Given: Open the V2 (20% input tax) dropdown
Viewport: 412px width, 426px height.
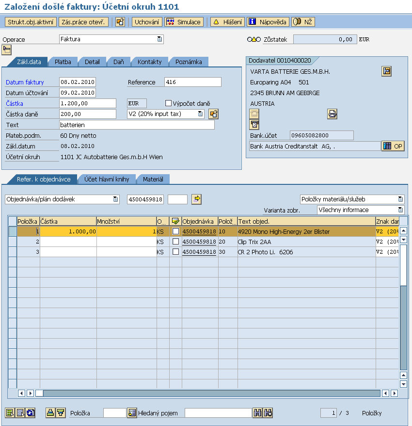Looking at the screenshot, I should point(200,114).
